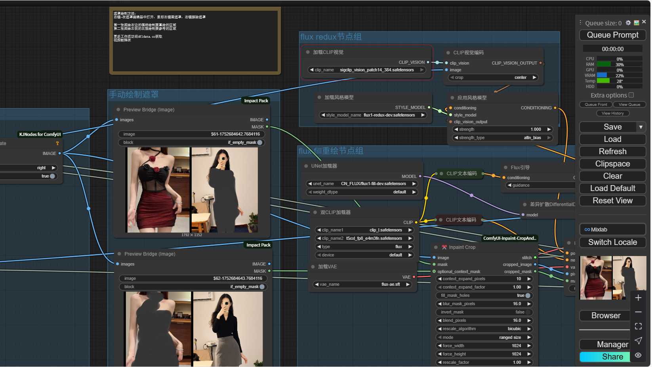652x367 pixels.
Task: Open clip_name2 t5xxl_fp8 dropdown
Action: (x=364, y=238)
